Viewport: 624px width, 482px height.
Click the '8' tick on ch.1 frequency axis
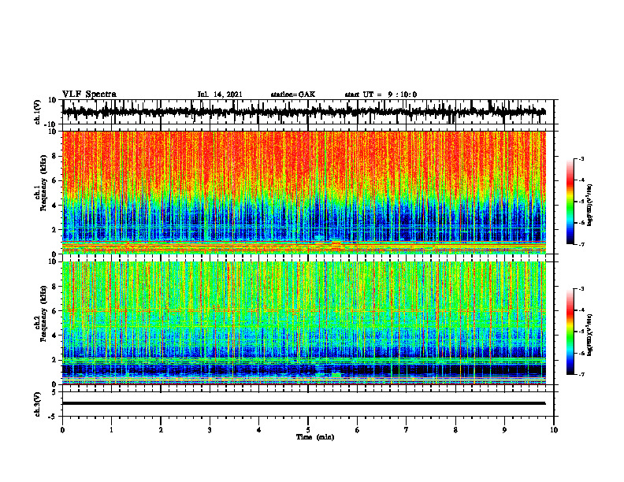tap(54, 156)
